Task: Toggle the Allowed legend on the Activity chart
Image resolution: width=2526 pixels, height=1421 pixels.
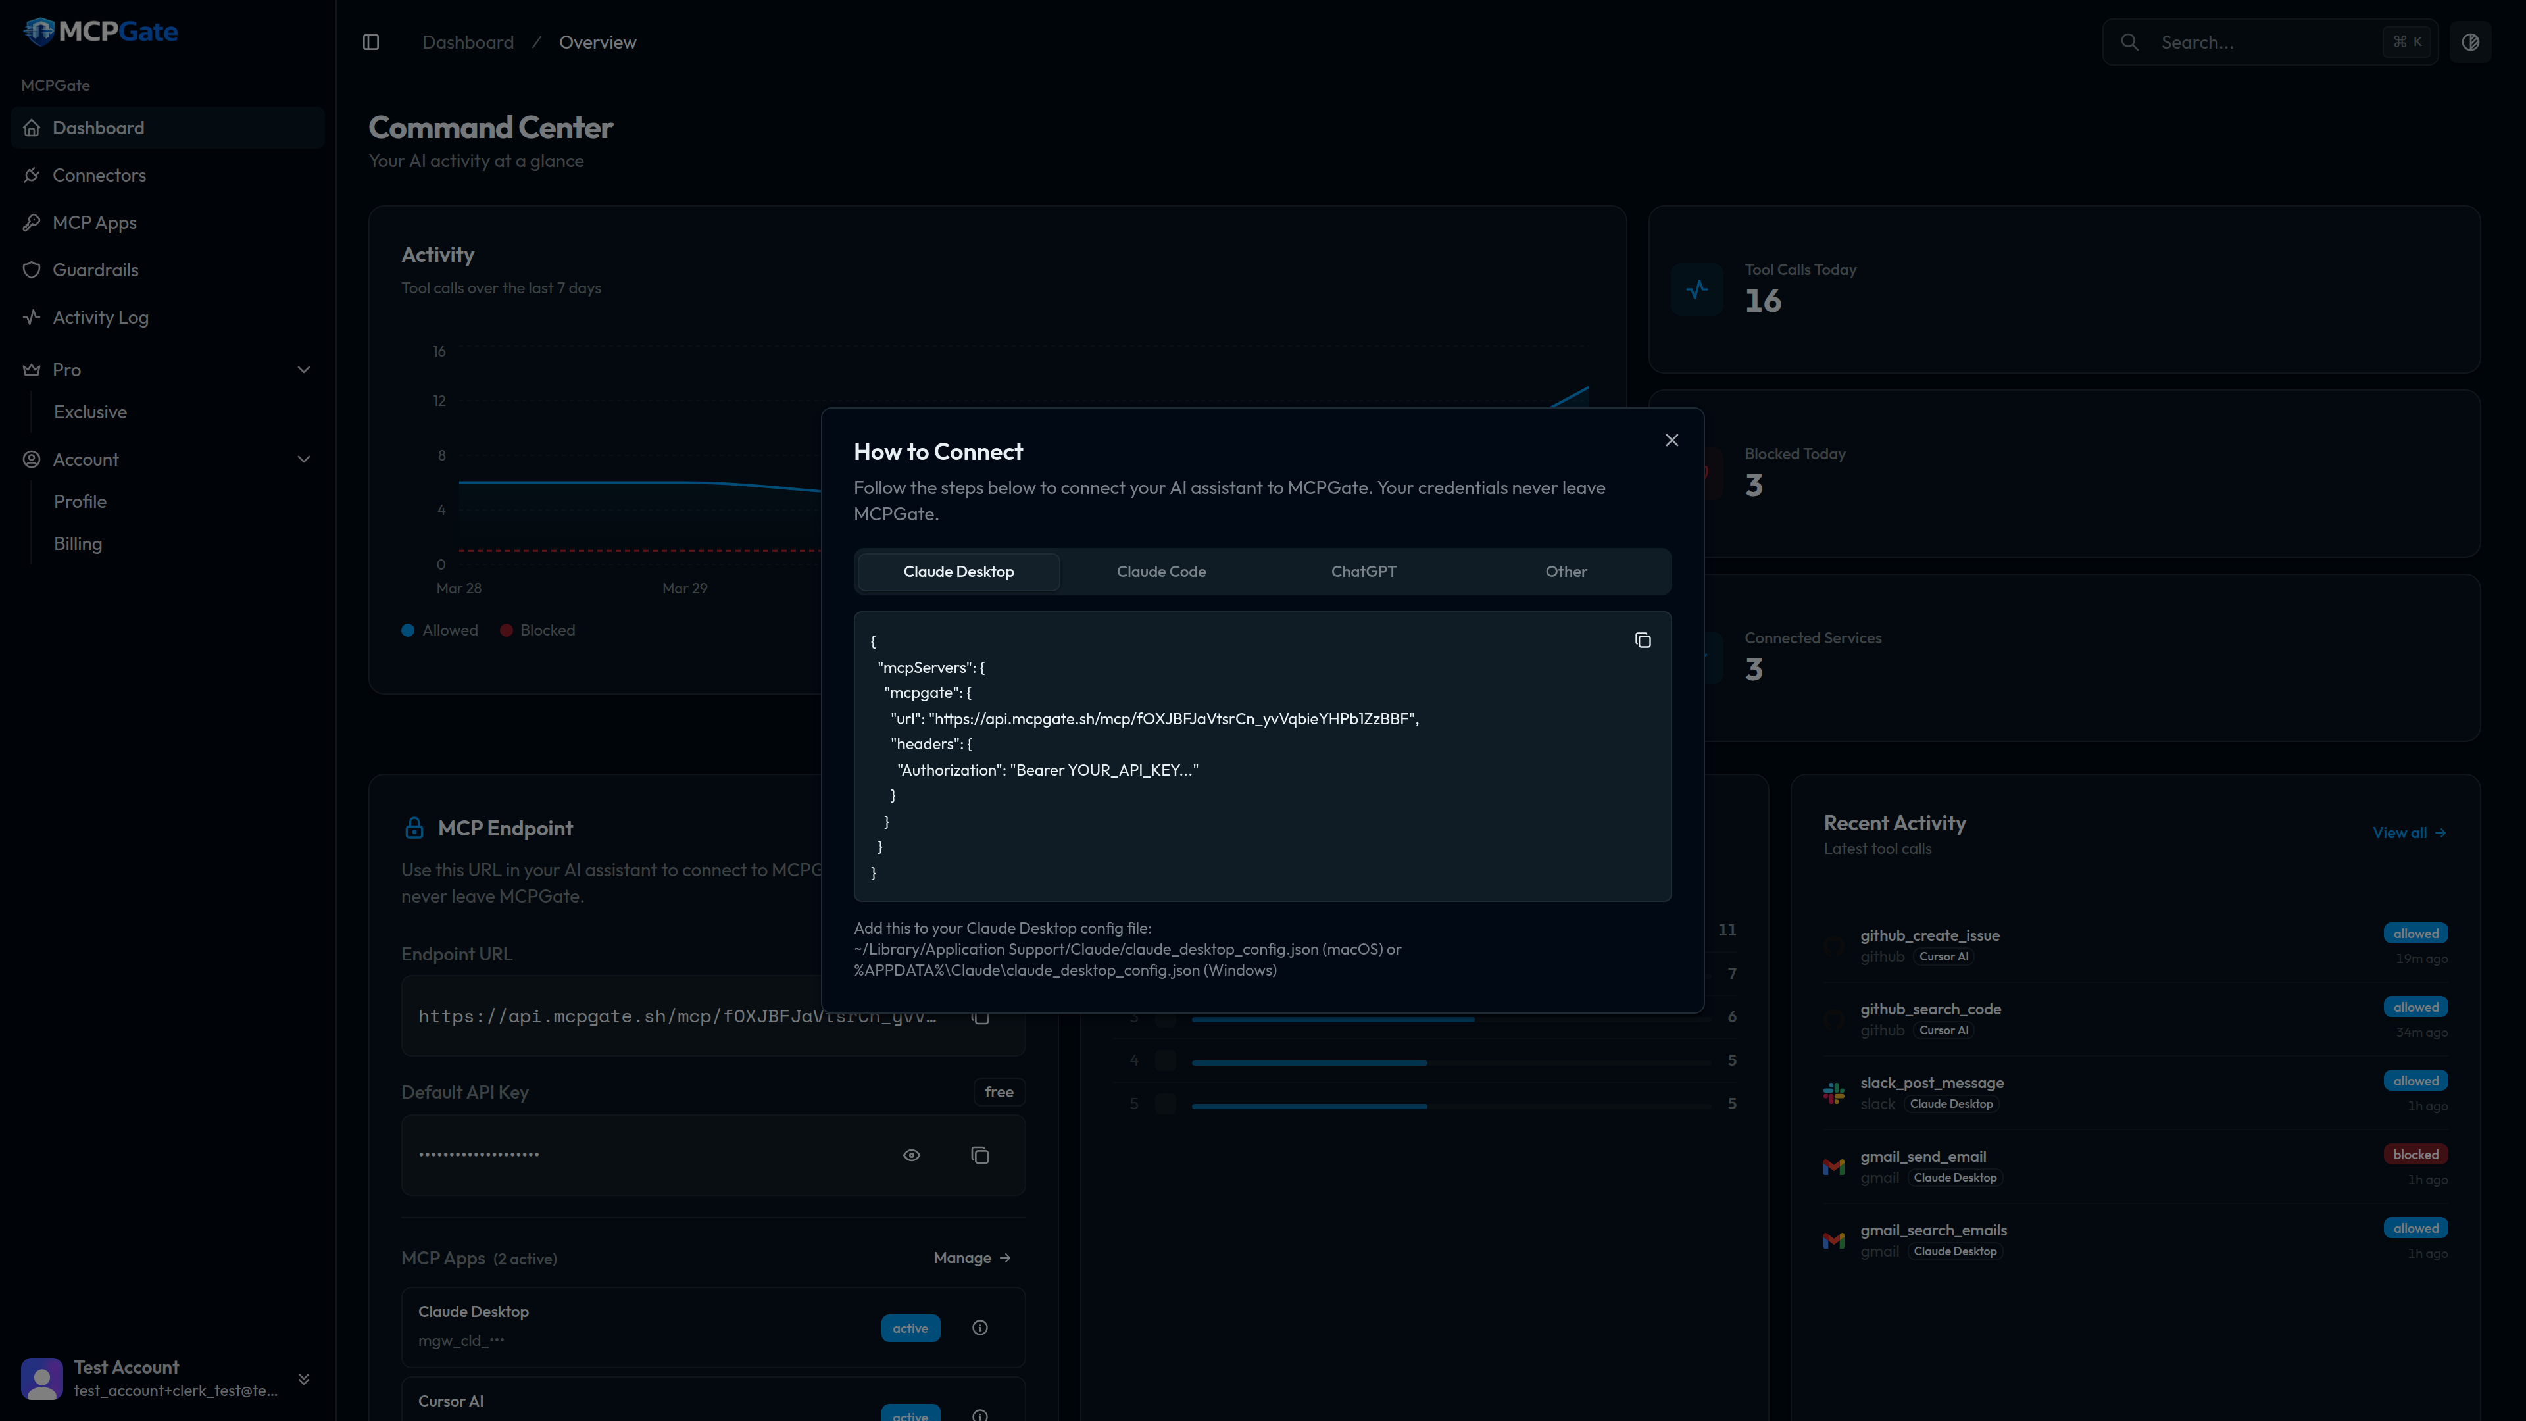Action: [439, 630]
